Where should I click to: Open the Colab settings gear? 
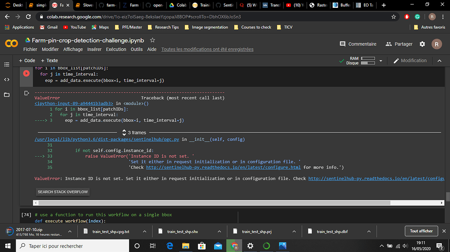(422, 44)
